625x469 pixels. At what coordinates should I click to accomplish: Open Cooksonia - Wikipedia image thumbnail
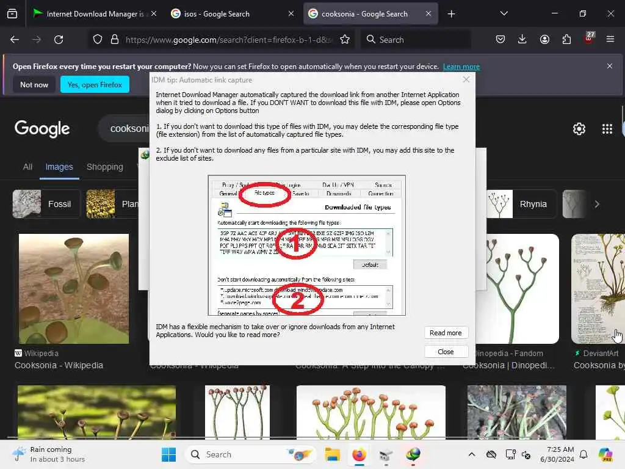click(x=74, y=289)
